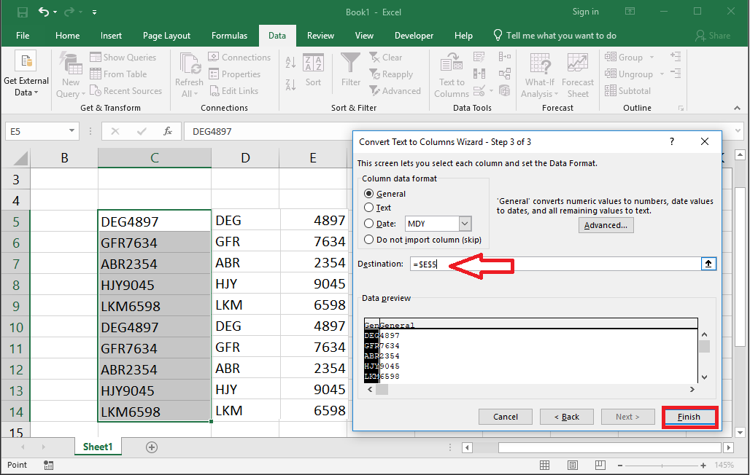The width and height of the screenshot is (750, 475).
Task: Click the Filter funnel icon
Action: (x=351, y=70)
